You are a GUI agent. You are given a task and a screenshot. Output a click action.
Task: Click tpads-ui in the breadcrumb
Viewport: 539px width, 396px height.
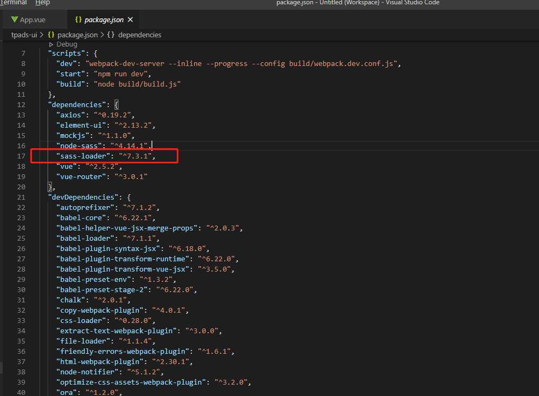24,35
